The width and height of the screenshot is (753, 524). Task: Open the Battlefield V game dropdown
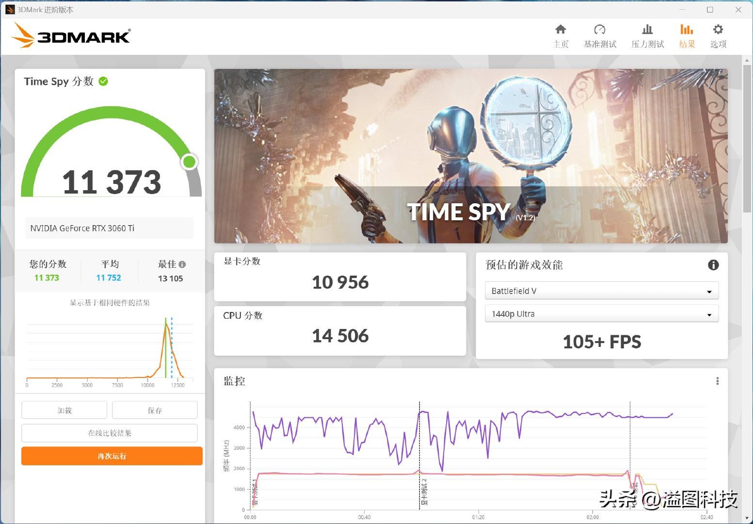point(602,291)
